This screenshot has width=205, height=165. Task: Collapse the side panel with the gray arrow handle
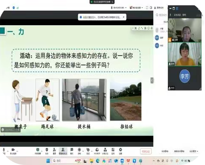(x=152, y=80)
